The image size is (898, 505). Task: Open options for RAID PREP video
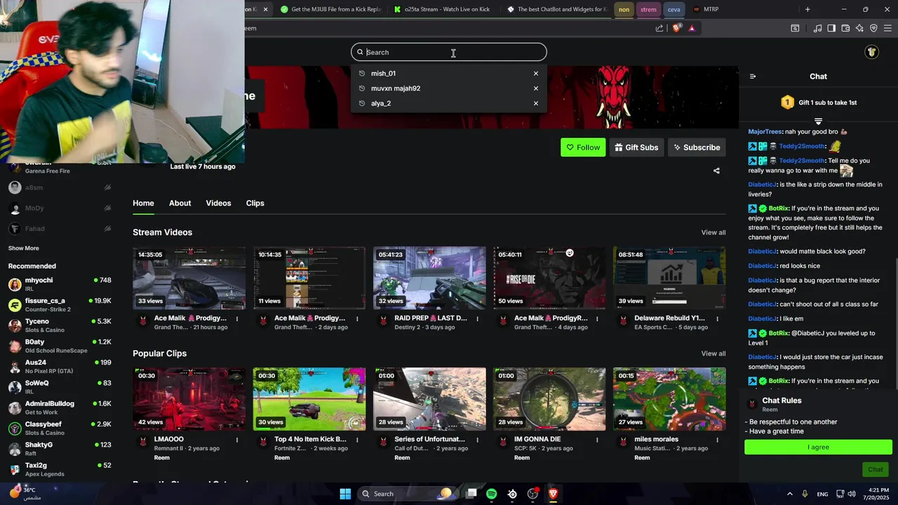(x=477, y=318)
